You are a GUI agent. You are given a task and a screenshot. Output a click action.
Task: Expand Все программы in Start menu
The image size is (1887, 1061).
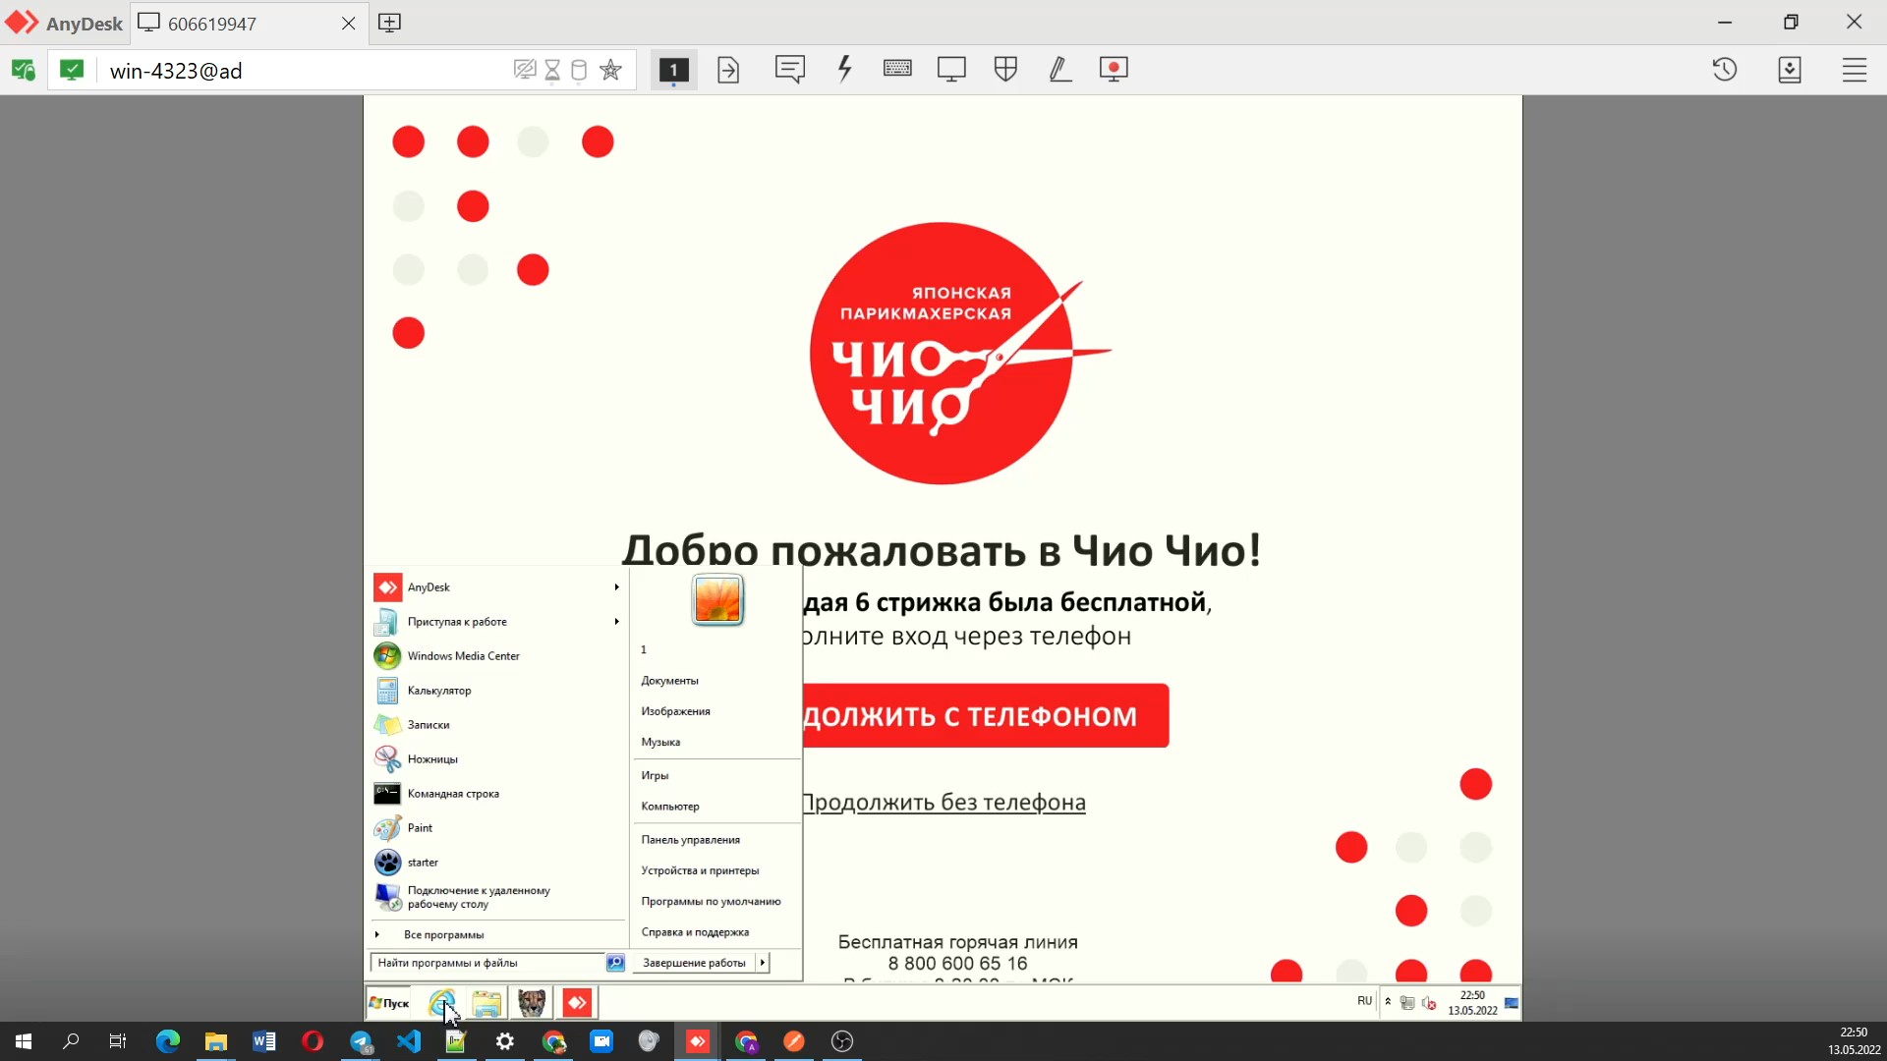[443, 934]
